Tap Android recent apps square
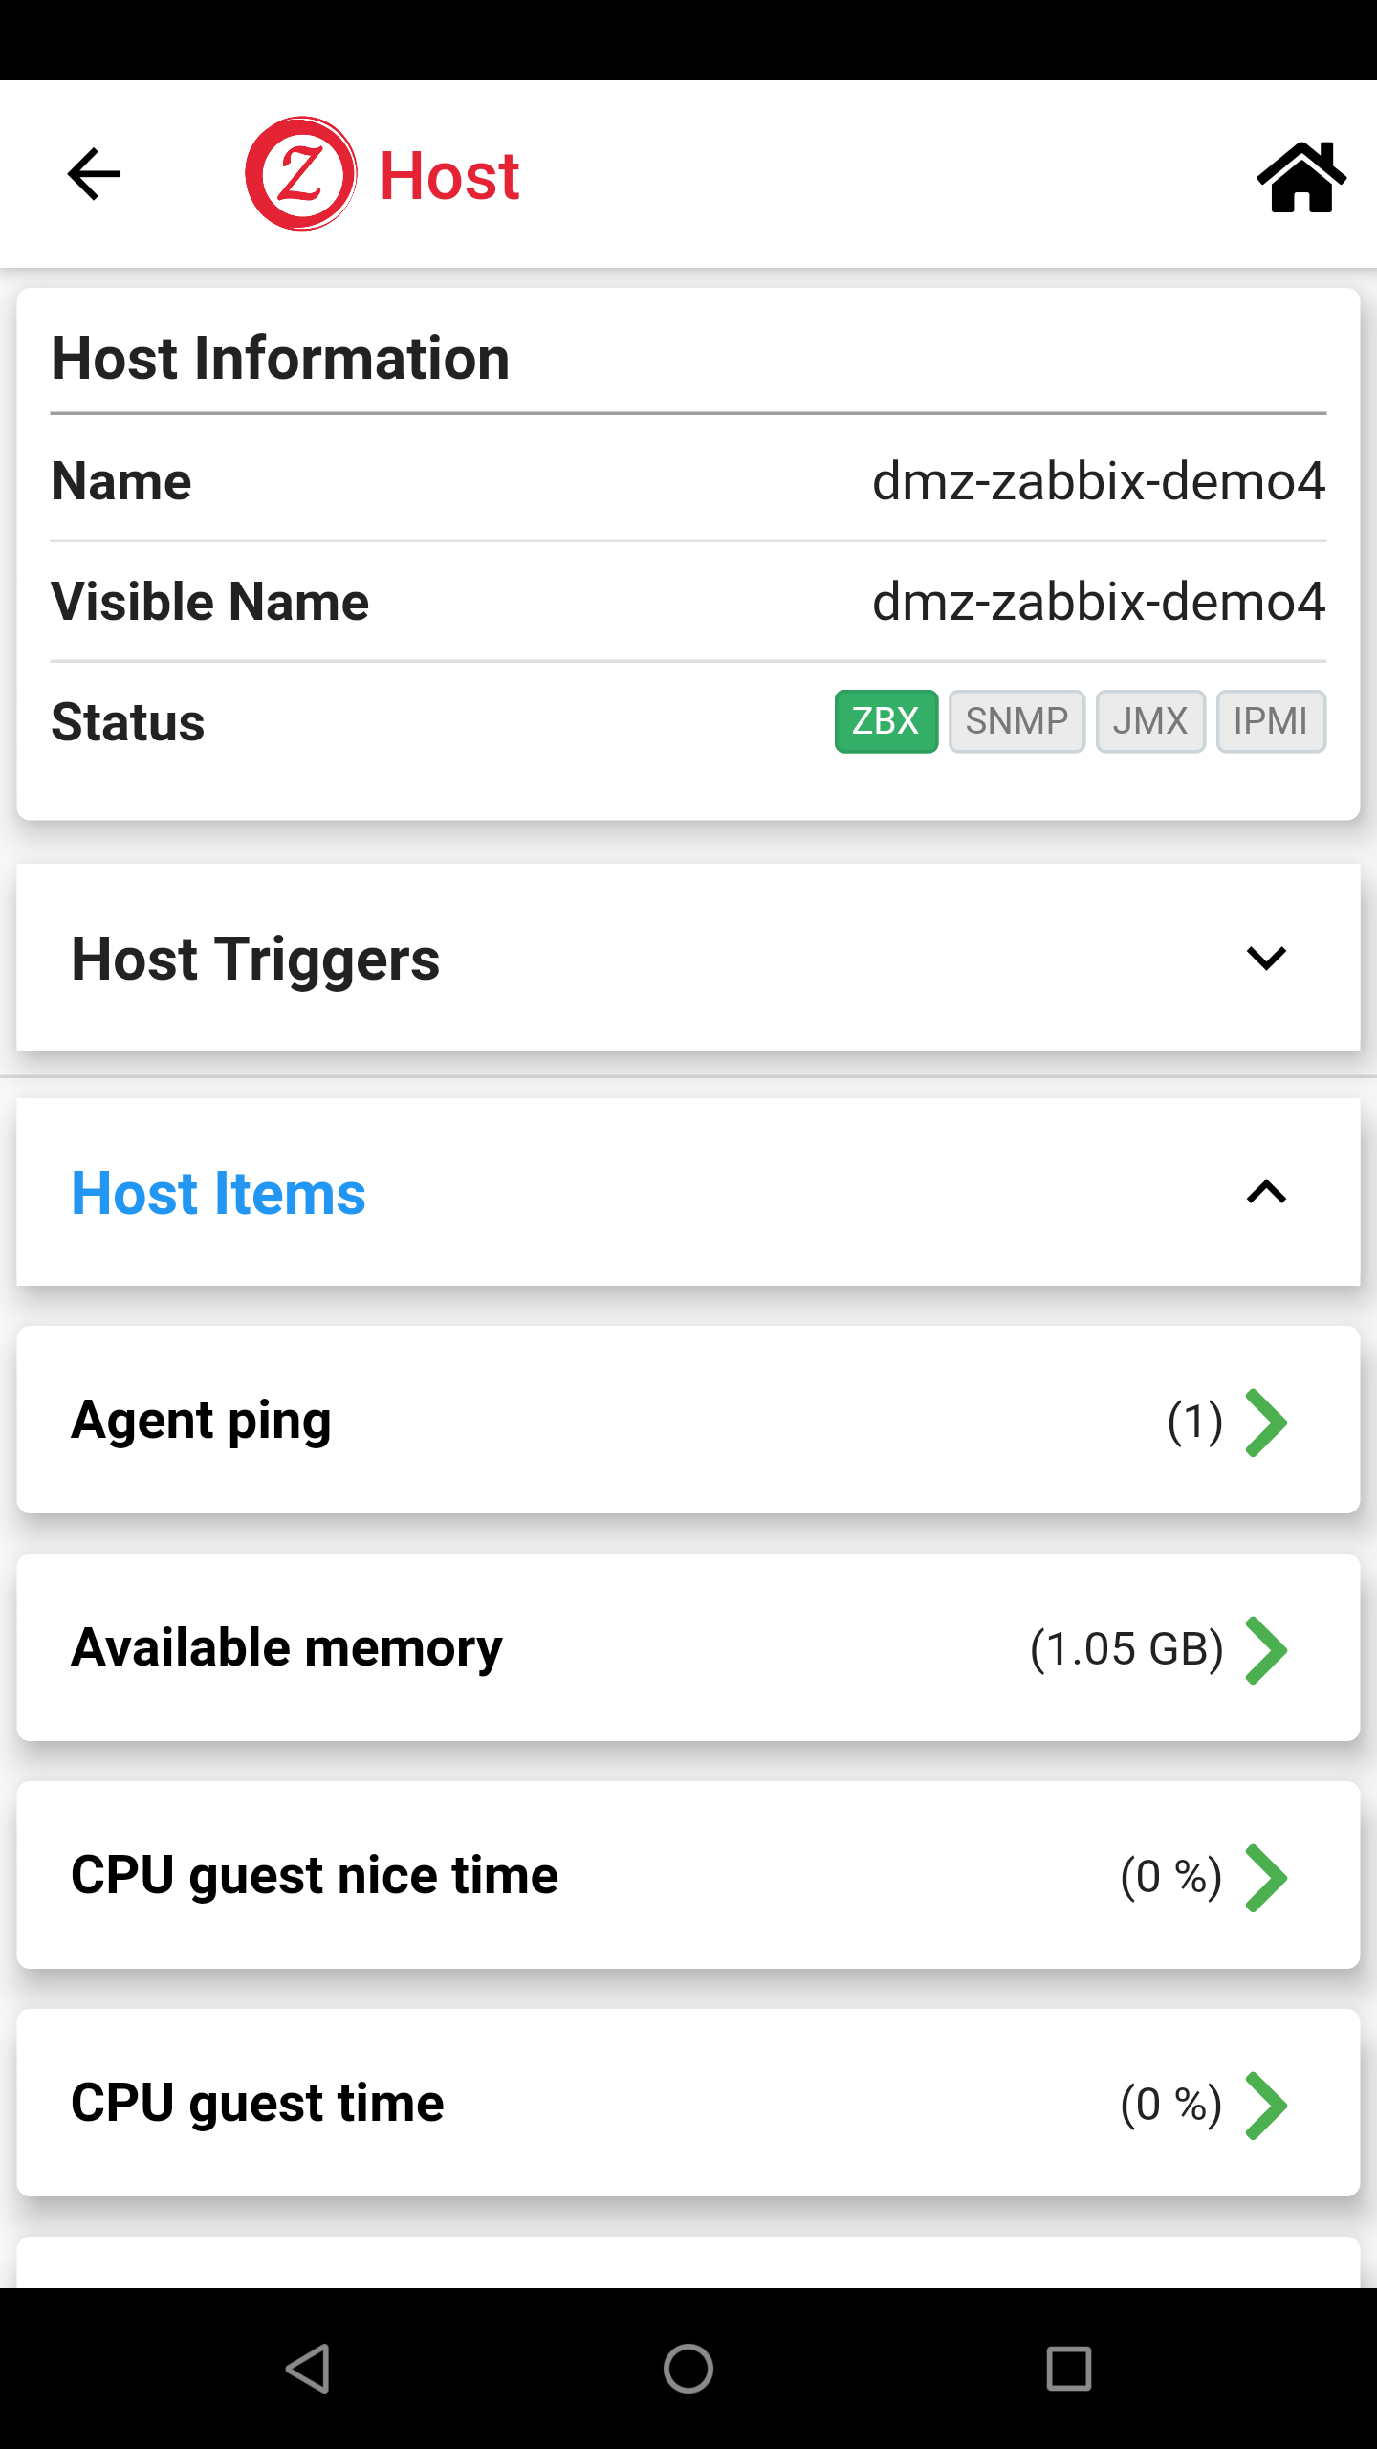1377x2449 pixels. coord(1069,2369)
